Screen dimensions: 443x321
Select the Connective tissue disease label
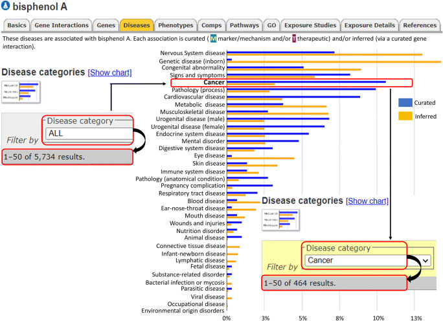[x=190, y=246]
